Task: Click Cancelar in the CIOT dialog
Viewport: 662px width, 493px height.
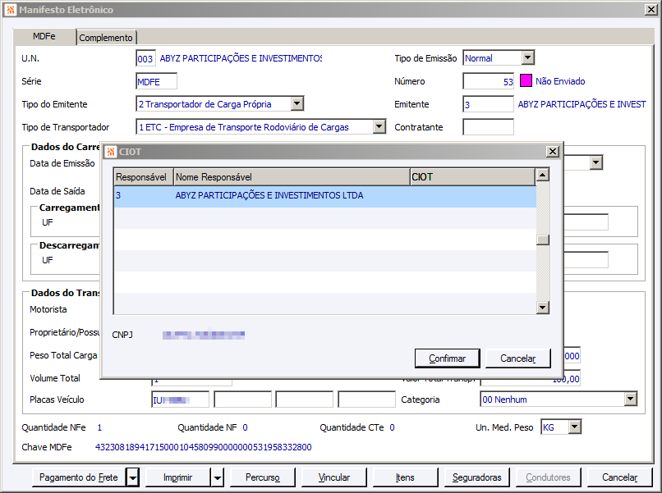Action: 518,358
